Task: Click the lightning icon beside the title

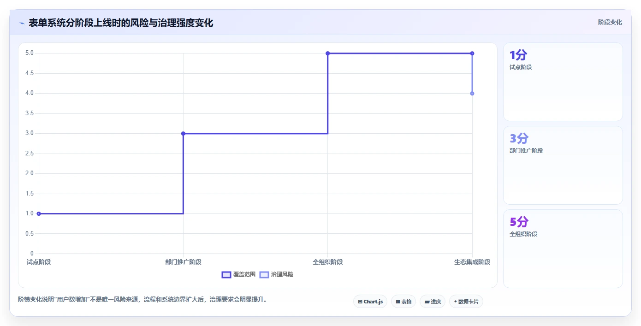Action: (22, 23)
